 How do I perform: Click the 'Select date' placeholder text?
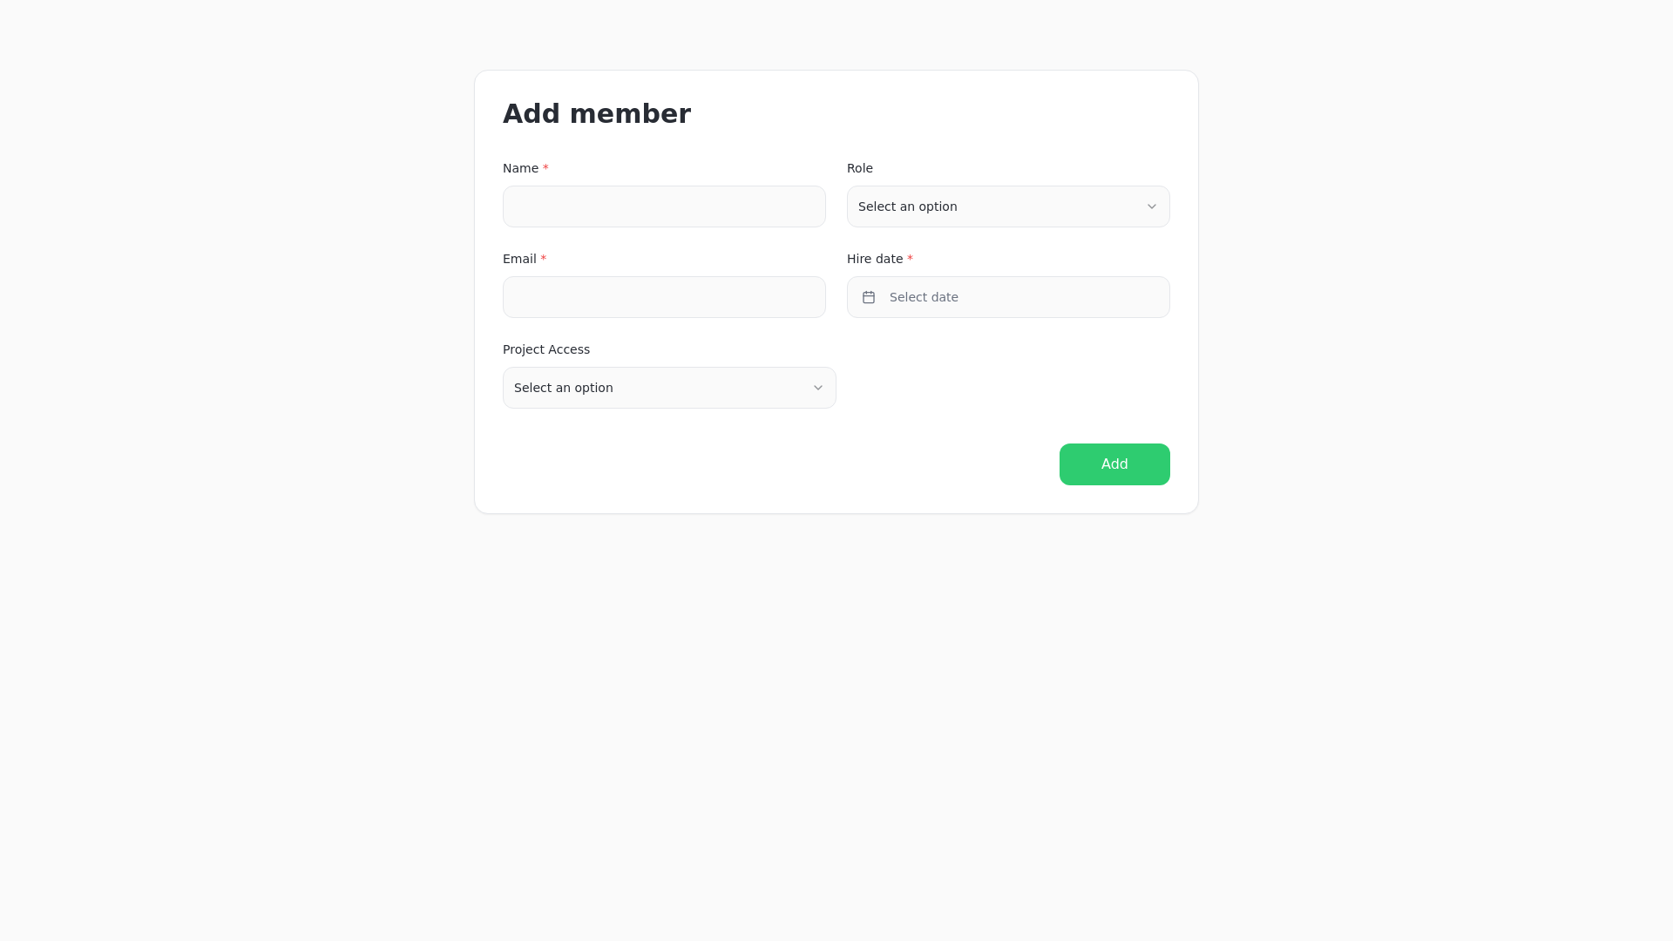point(924,297)
